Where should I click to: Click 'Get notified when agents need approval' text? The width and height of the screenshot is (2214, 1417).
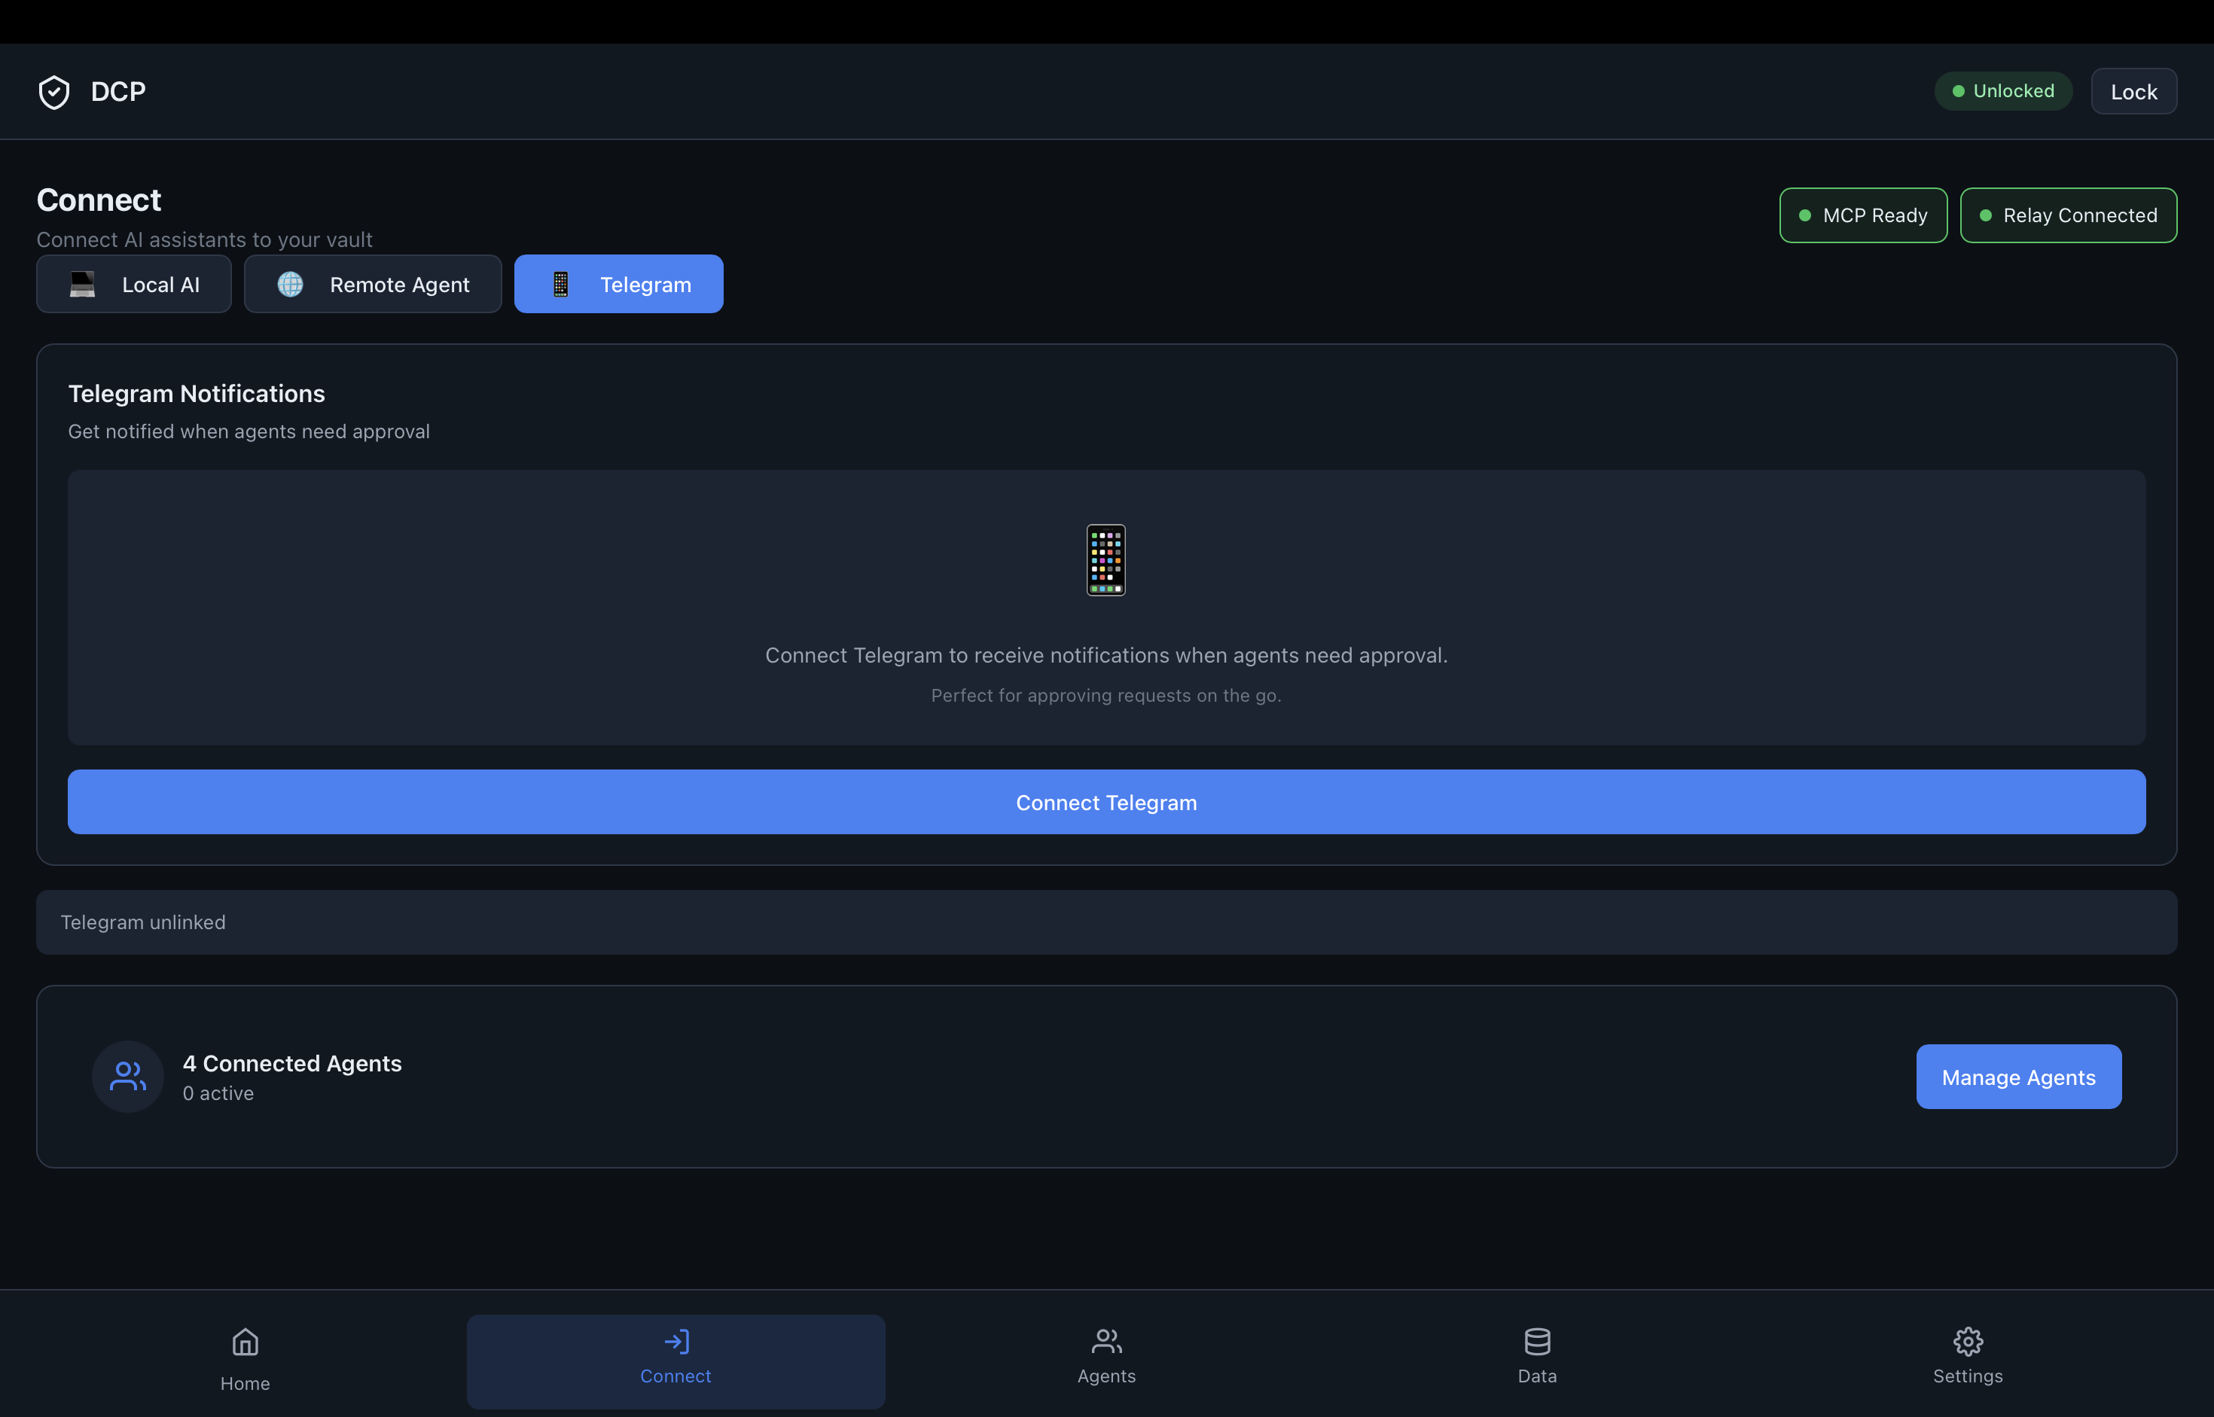tap(249, 431)
